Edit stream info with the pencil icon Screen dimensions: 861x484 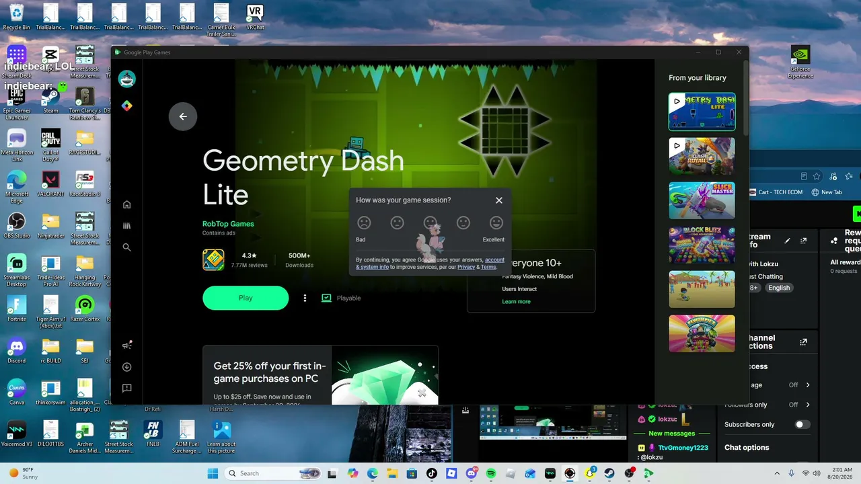click(x=787, y=241)
